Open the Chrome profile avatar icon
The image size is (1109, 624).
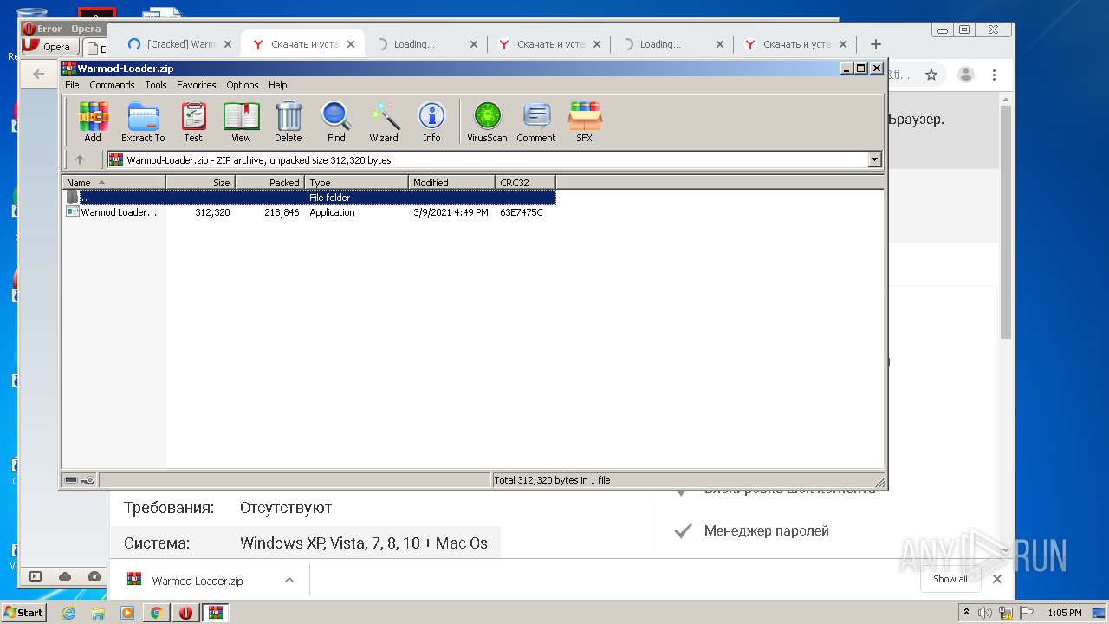coord(966,75)
